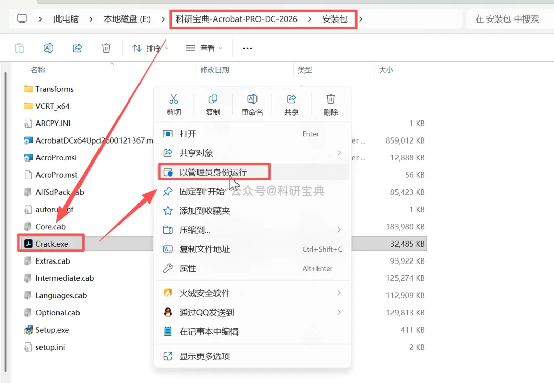Open the three-dot more options menu
The image size is (554, 383).
[x=247, y=48]
